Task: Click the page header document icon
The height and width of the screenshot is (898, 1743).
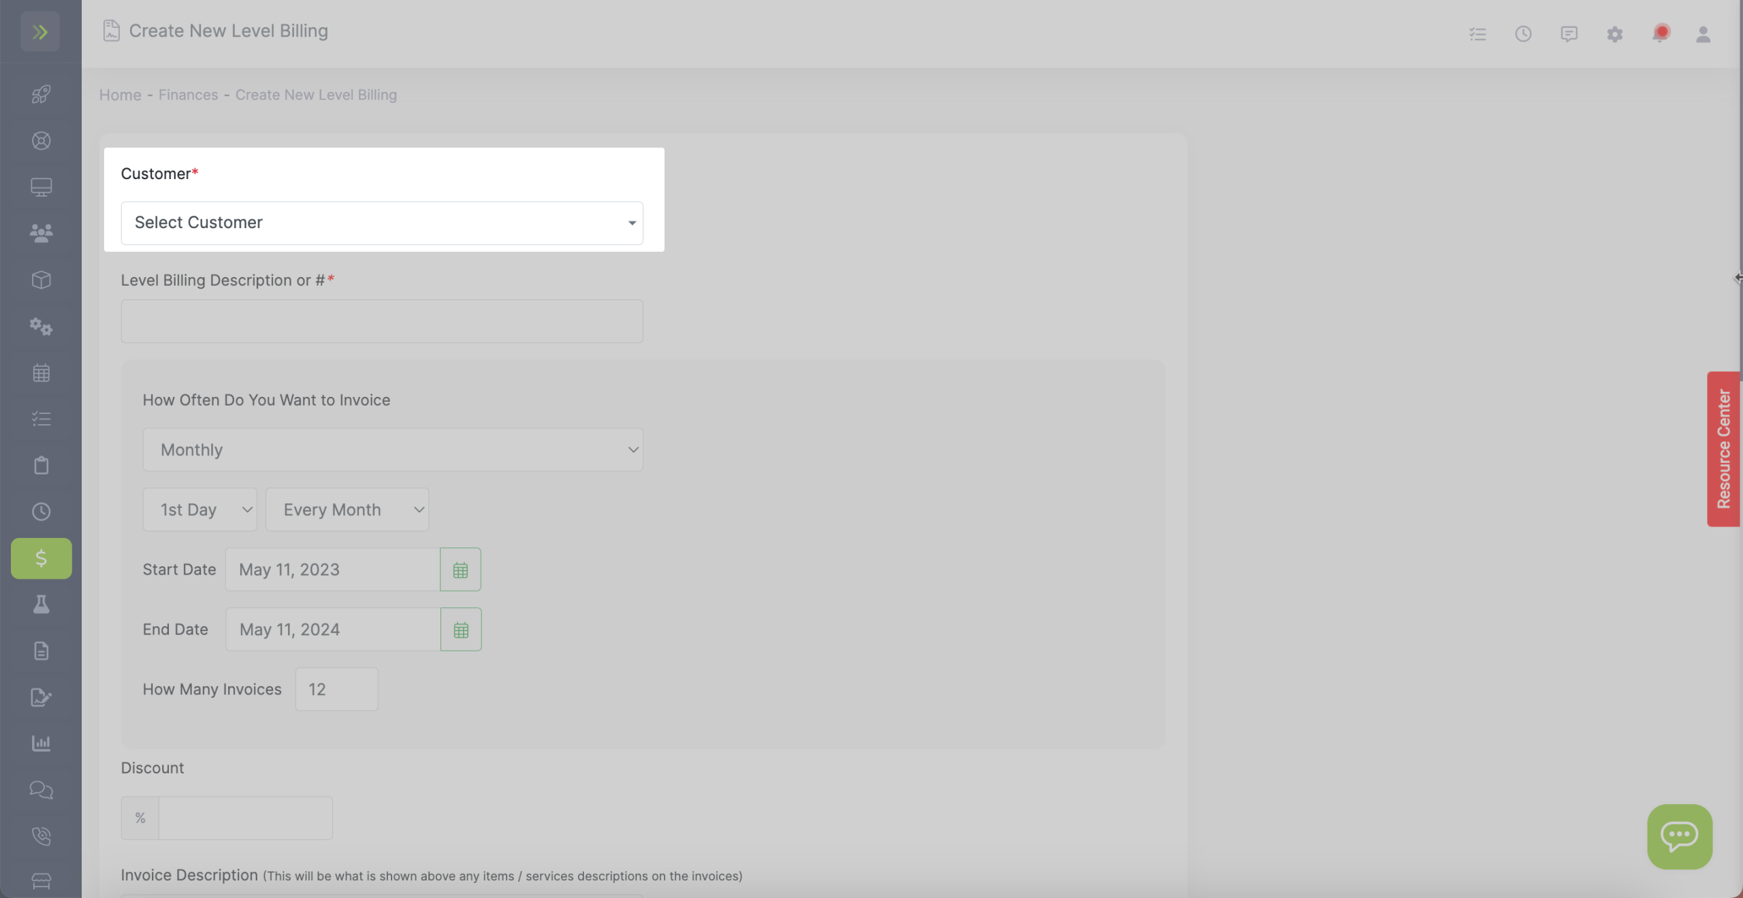Action: tap(111, 31)
